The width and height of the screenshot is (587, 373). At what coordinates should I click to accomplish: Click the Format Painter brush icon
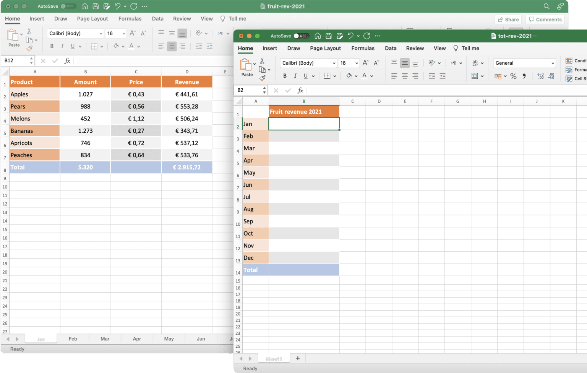point(263,78)
